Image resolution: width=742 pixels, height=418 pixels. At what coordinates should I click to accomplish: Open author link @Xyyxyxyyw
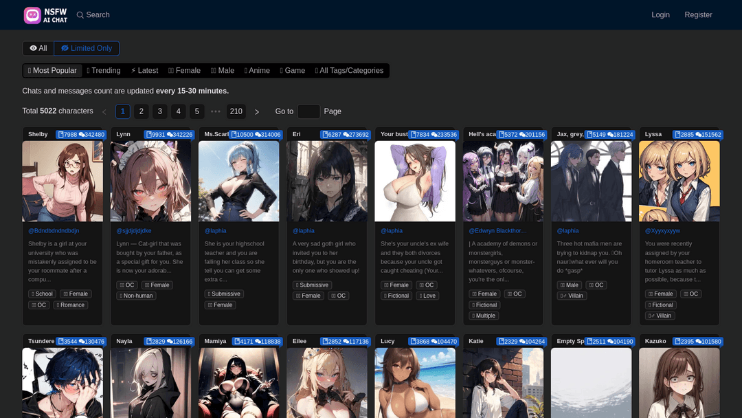[x=662, y=231]
